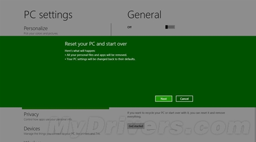
Task: Click the Get started button
Action: 136,126
